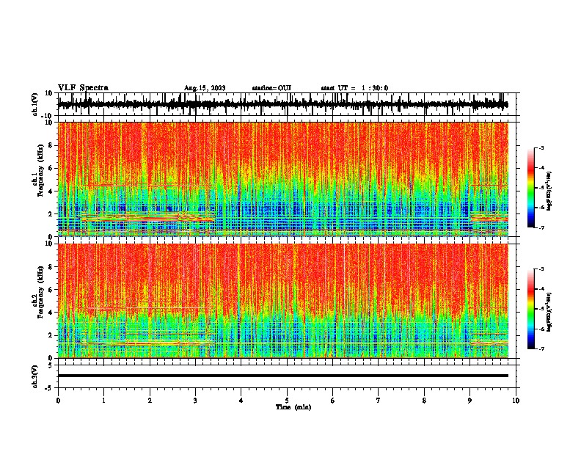Screen dimensions: 581x449
Task: Click the "8" kHz tick on ch.2 frequency axis
Action: point(51,267)
